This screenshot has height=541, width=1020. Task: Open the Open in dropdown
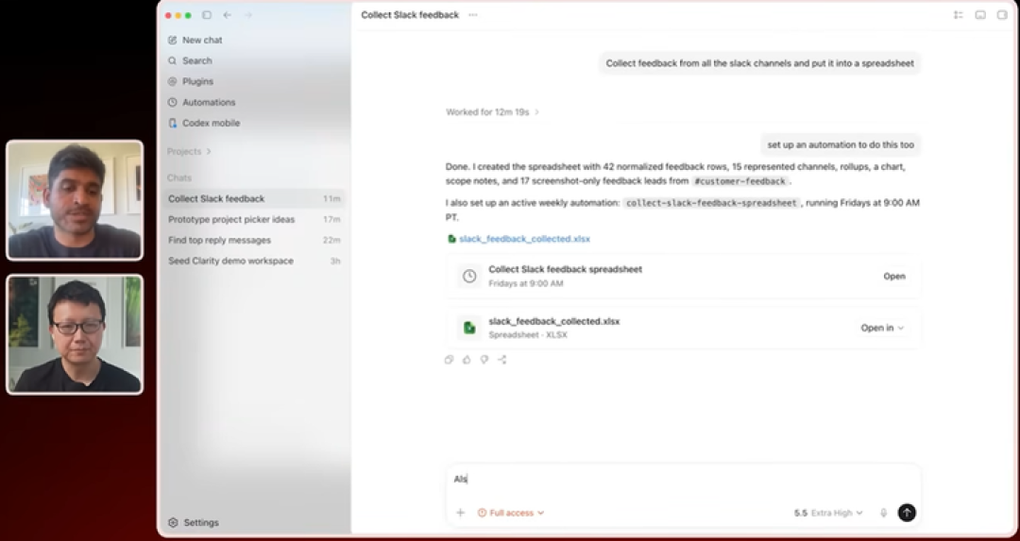(882, 328)
